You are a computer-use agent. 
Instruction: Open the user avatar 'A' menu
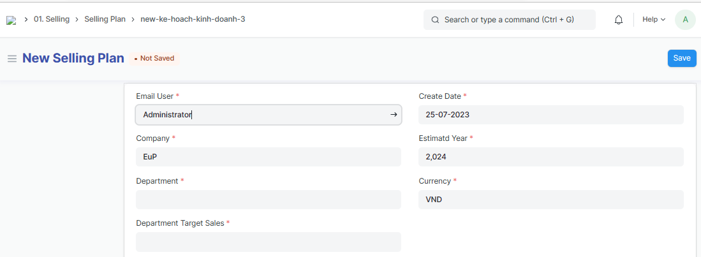685,20
